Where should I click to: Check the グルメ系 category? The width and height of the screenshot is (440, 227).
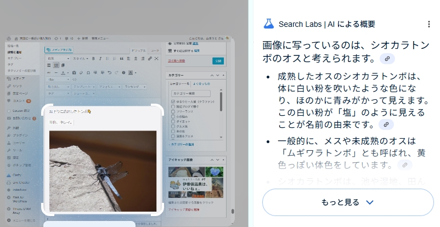point(173,126)
